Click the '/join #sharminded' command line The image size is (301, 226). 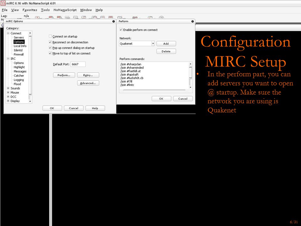(132, 68)
